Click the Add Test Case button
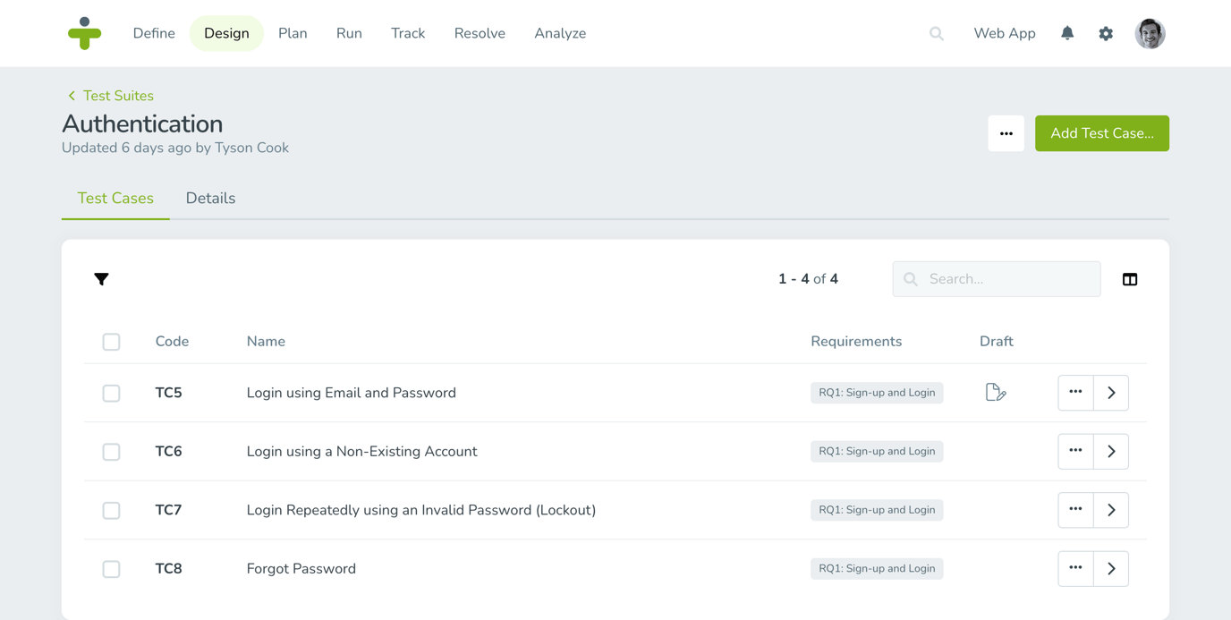 tap(1101, 132)
